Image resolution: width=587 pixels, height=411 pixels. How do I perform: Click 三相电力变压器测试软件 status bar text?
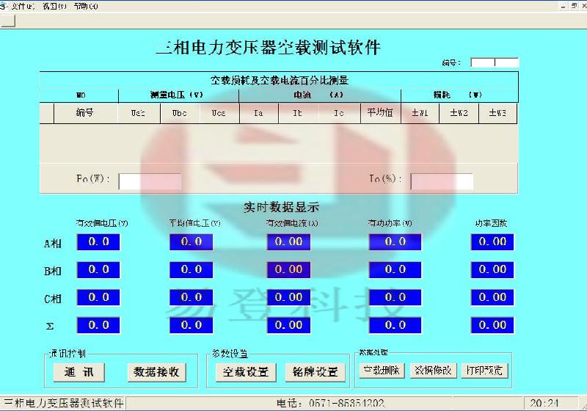(64, 404)
